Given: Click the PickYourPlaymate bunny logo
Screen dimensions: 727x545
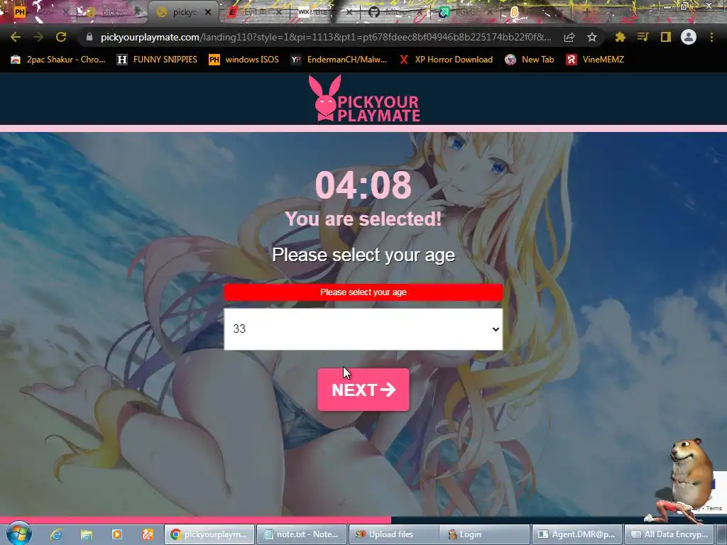Looking at the screenshot, I should coord(364,99).
